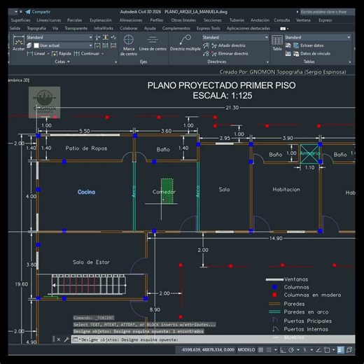Click the command line wrench customize icon
The image size is (364, 364).
66,339
